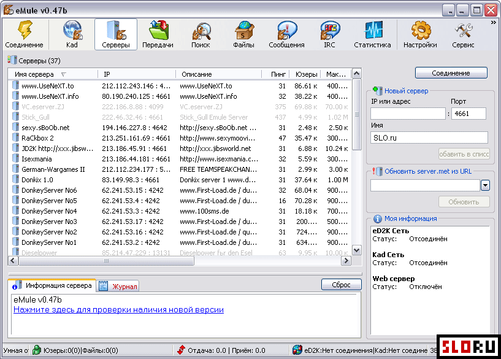This screenshot has height=359, width=501.
Task: Select the DonkeyServer No6 row
Action: point(180,190)
